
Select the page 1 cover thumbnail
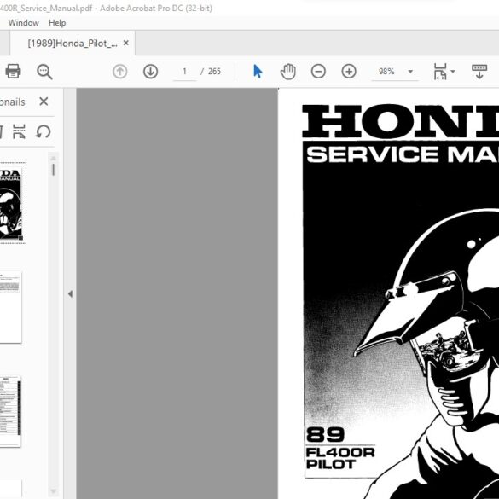12,203
